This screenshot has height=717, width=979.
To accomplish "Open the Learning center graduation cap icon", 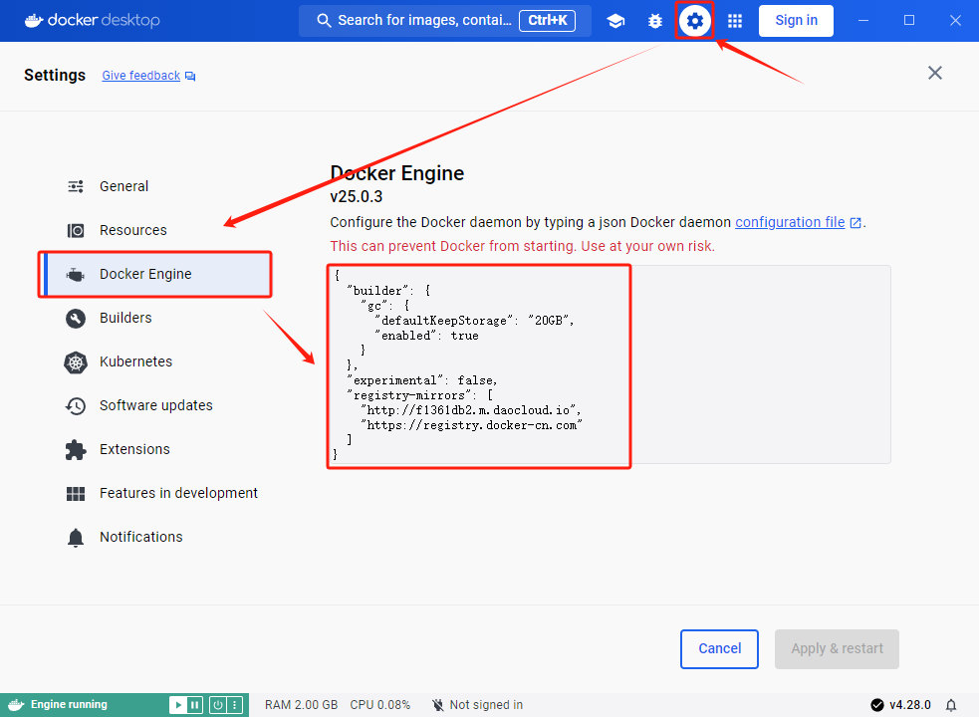I will coord(615,21).
